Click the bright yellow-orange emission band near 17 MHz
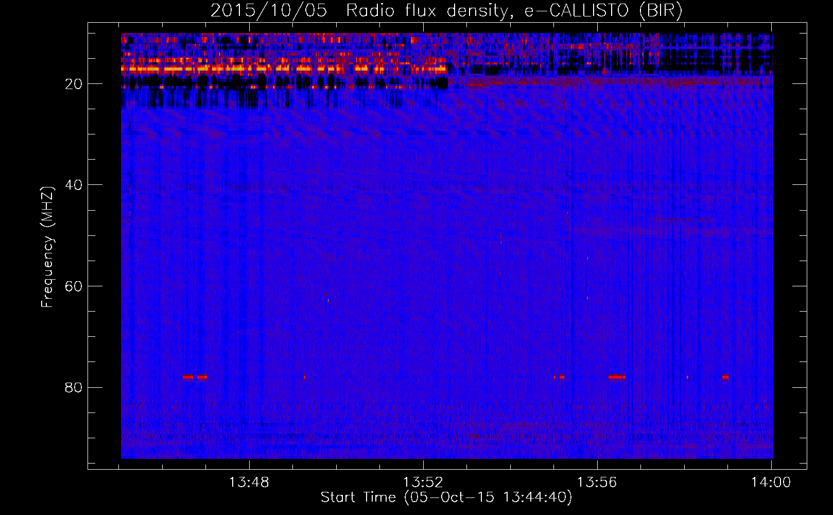Image resolution: width=833 pixels, height=515 pixels. [284, 68]
